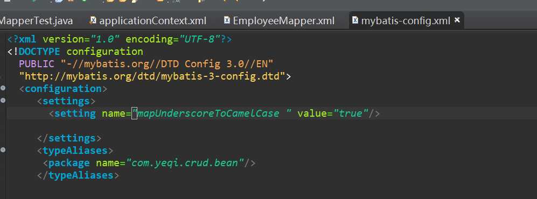Close the mybatis-config.xml tab
This screenshot has width=537, height=199.
click(x=457, y=20)
